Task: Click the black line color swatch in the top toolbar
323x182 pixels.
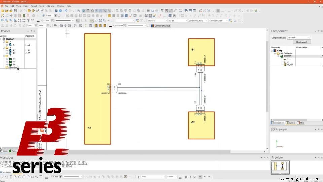Action: [x=111, y=26]
